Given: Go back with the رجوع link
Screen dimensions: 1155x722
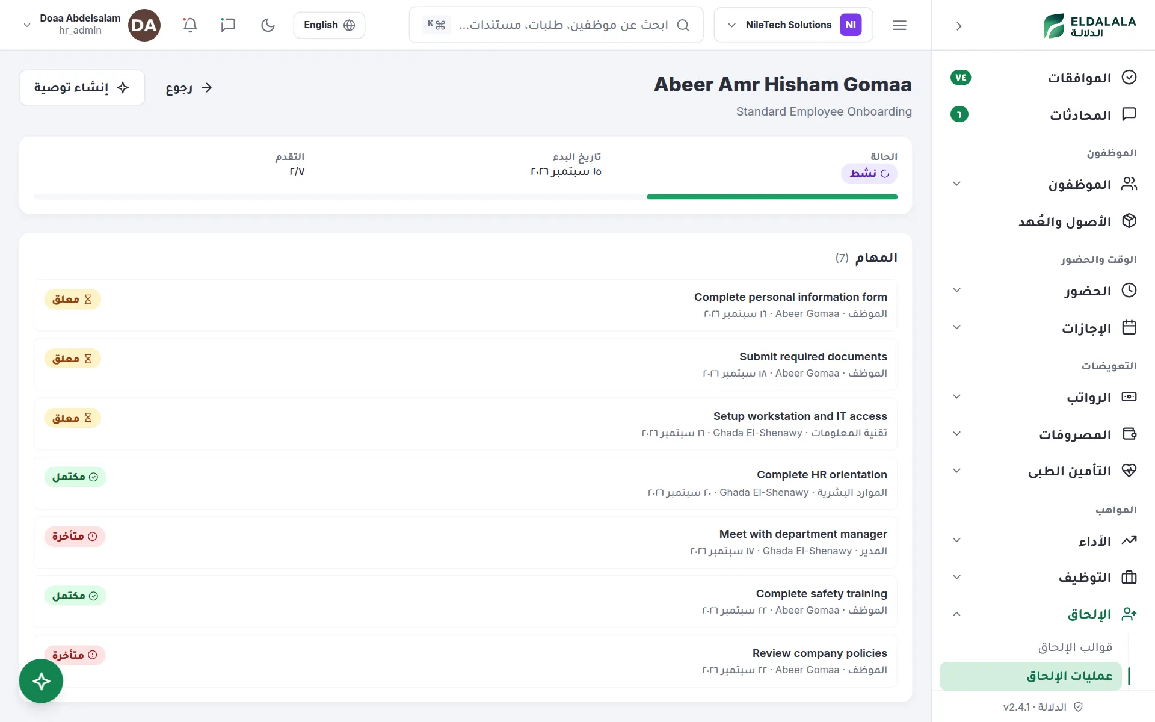Looking at the screenshot, I should point(189,88).
